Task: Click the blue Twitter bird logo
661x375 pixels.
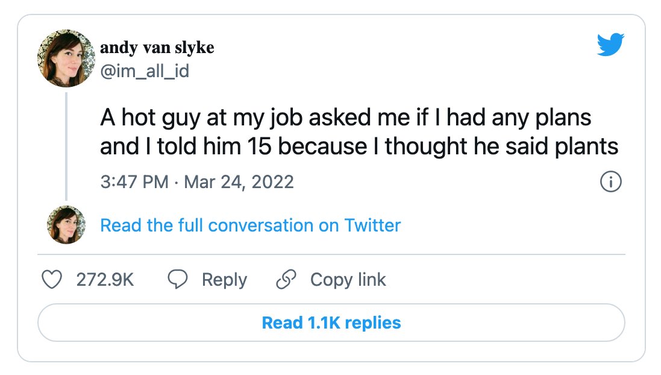Action: (x=610, y=44)
